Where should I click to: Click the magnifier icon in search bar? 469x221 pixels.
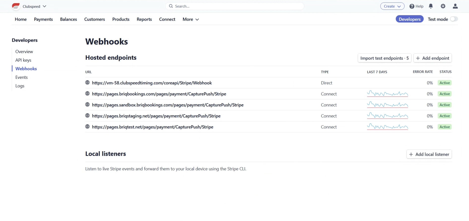[171, 6]
